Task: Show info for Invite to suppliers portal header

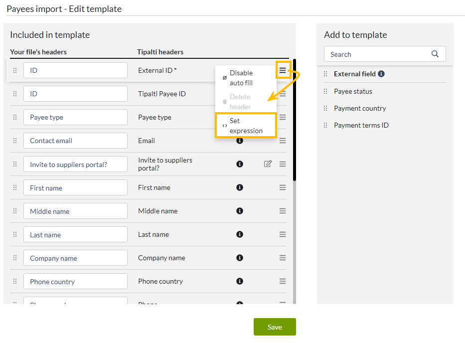Action: (x=240, y=164)
